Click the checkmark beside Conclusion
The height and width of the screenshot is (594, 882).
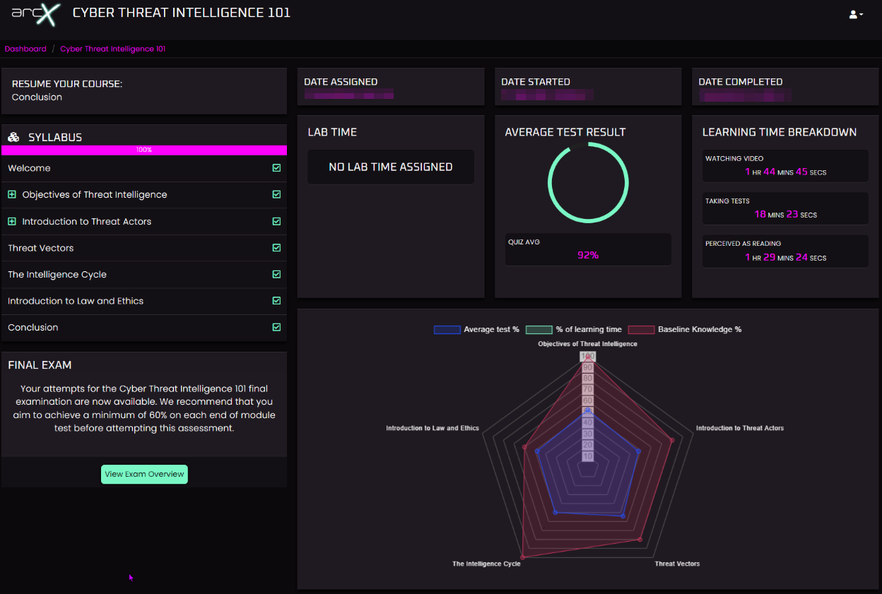[276, 327]
